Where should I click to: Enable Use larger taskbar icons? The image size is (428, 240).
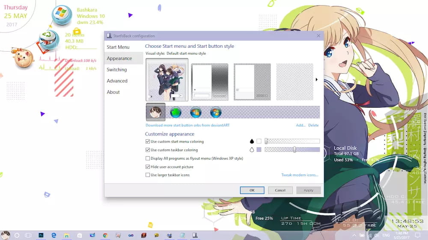(x=168, y=175)
